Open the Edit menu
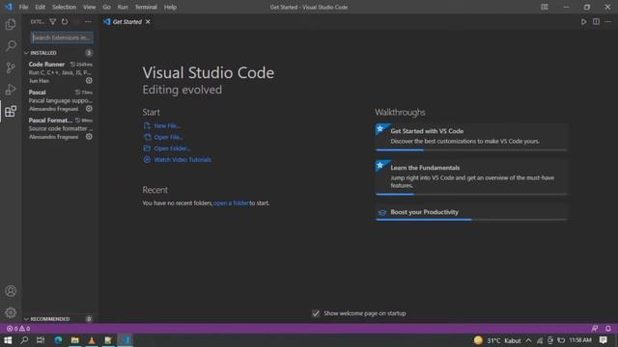 (40, 7)
